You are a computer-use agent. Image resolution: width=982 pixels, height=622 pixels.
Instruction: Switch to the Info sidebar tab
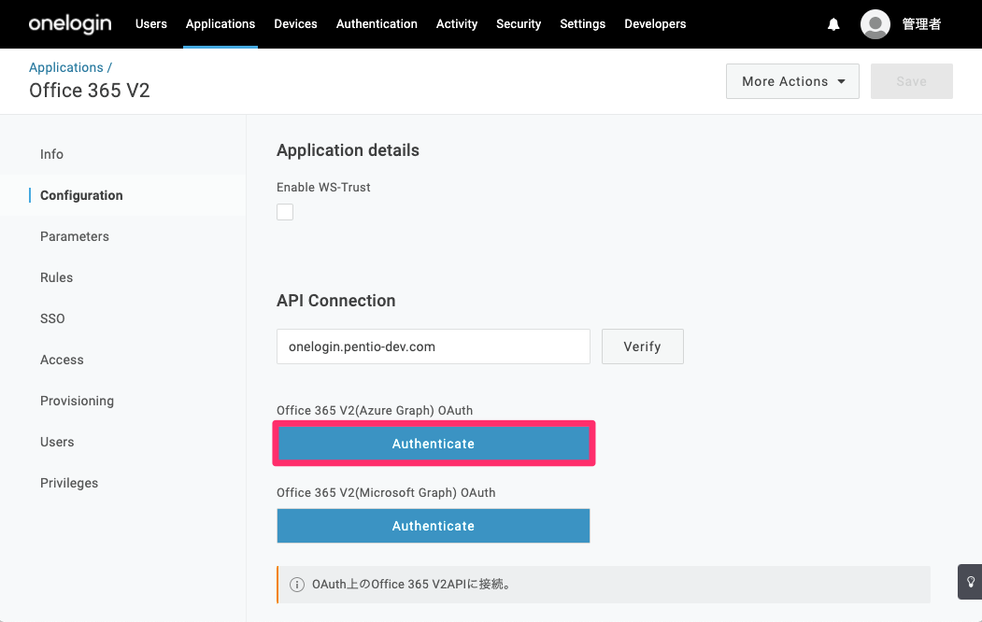(51, 154)
